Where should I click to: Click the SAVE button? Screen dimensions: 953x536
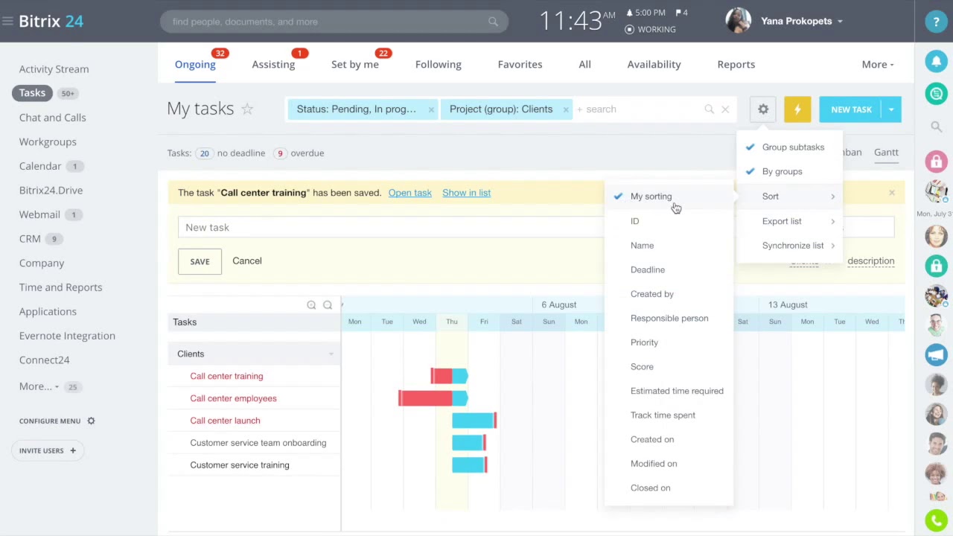(x=200, y=261)
